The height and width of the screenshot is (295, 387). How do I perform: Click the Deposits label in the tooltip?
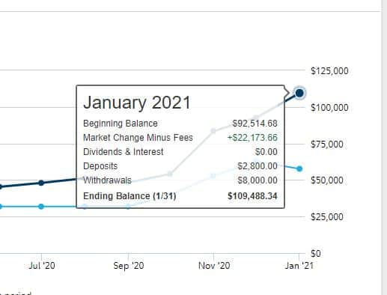tap(100, 166)
